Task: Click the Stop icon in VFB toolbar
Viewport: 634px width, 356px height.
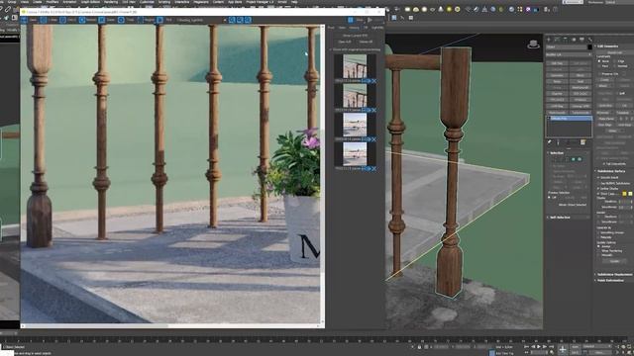Action: coord(351,20)
